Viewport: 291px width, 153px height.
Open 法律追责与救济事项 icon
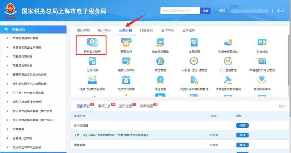click(x=228, y=80)
